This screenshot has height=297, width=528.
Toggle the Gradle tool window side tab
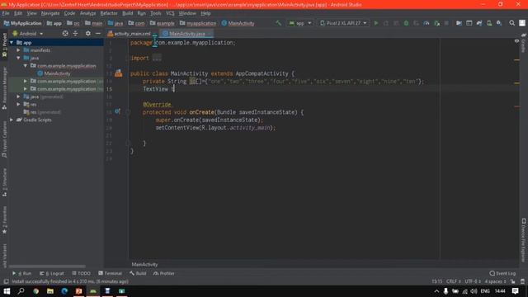click(x=524, y=43)
